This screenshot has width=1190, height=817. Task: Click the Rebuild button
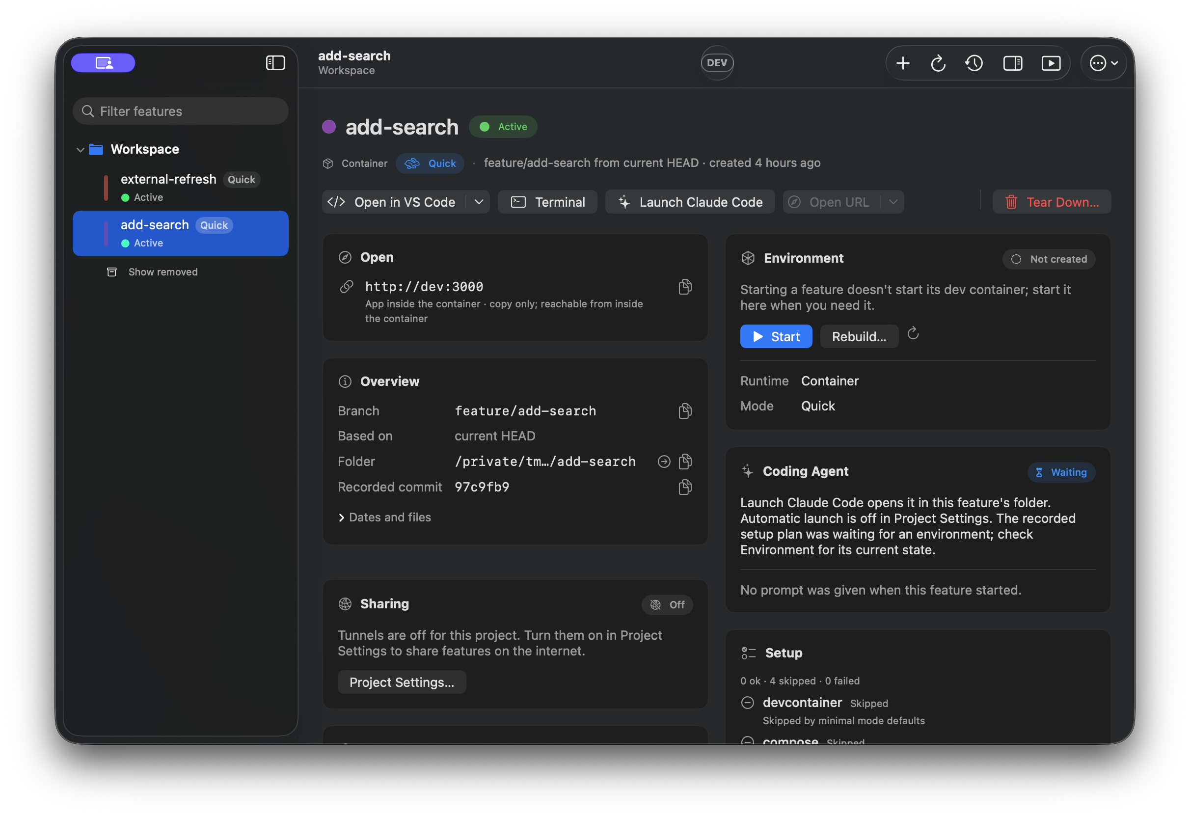pyautogui.click(x=859, y=336)
